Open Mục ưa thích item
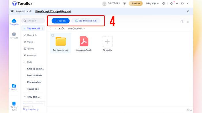Viewport: 202px width, 113px height. [35, 75]
